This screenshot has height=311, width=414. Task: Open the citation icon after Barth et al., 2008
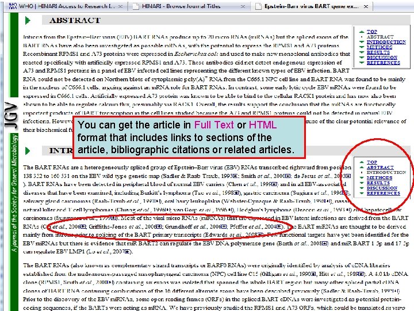coord(325,243)
